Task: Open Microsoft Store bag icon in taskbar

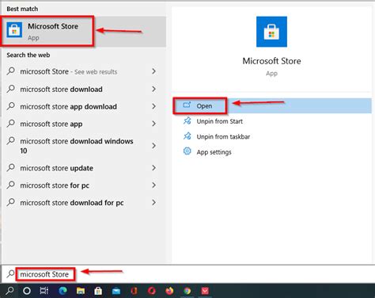Action: 98,291
